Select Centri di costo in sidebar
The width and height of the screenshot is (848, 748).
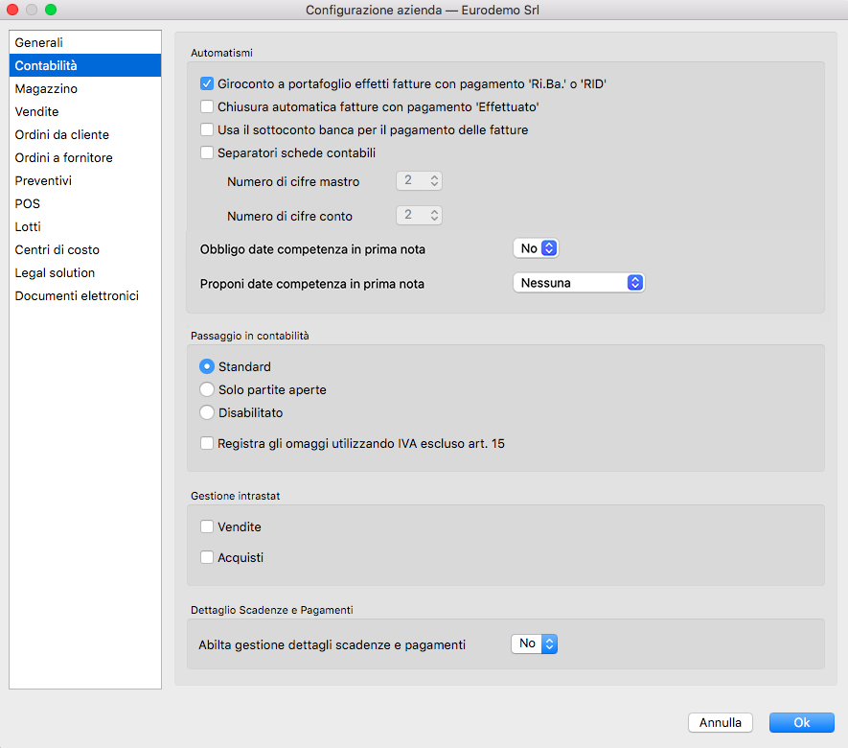(x=57, y=250)
